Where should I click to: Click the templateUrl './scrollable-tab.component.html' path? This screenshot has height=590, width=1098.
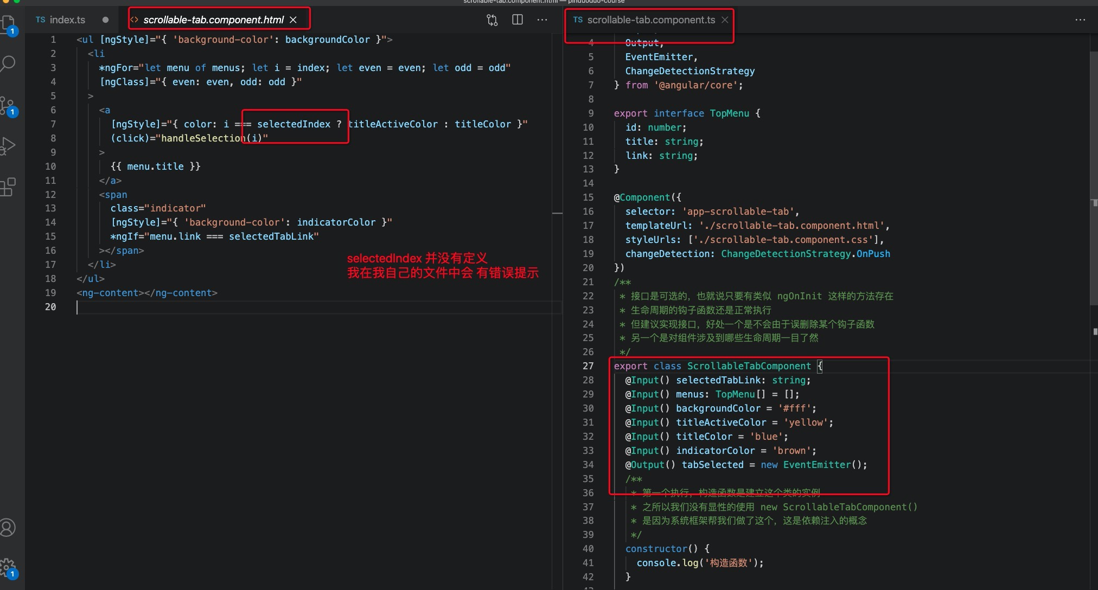[x=791, y=226]
